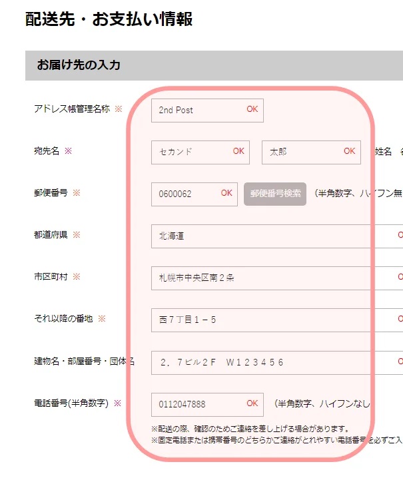Screen dimensions: 403x484
Task: Click the given name field containing 太郎
Action: click(311, 152)
